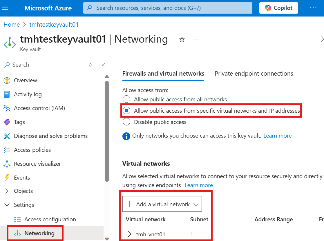The height and width of the screenshot is (241, 324).
Task: Click the Activity log book icon
Action: click(x=7, y=94)
